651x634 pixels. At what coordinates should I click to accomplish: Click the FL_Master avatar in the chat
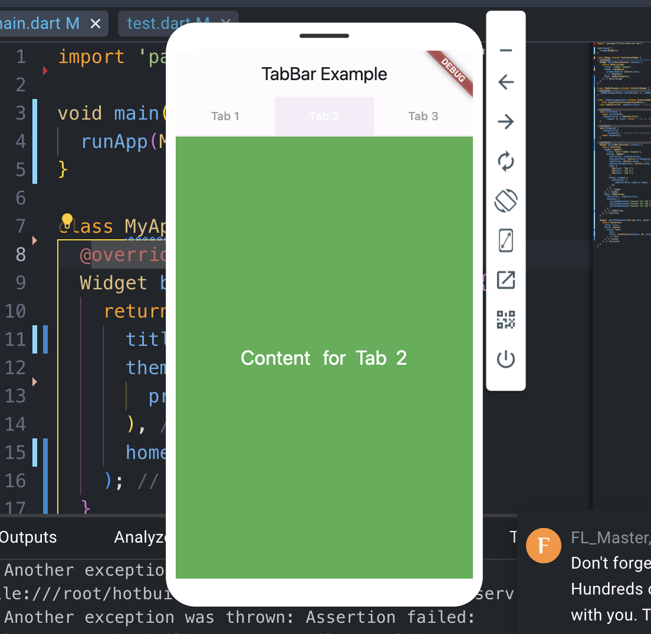pos(542,546)
